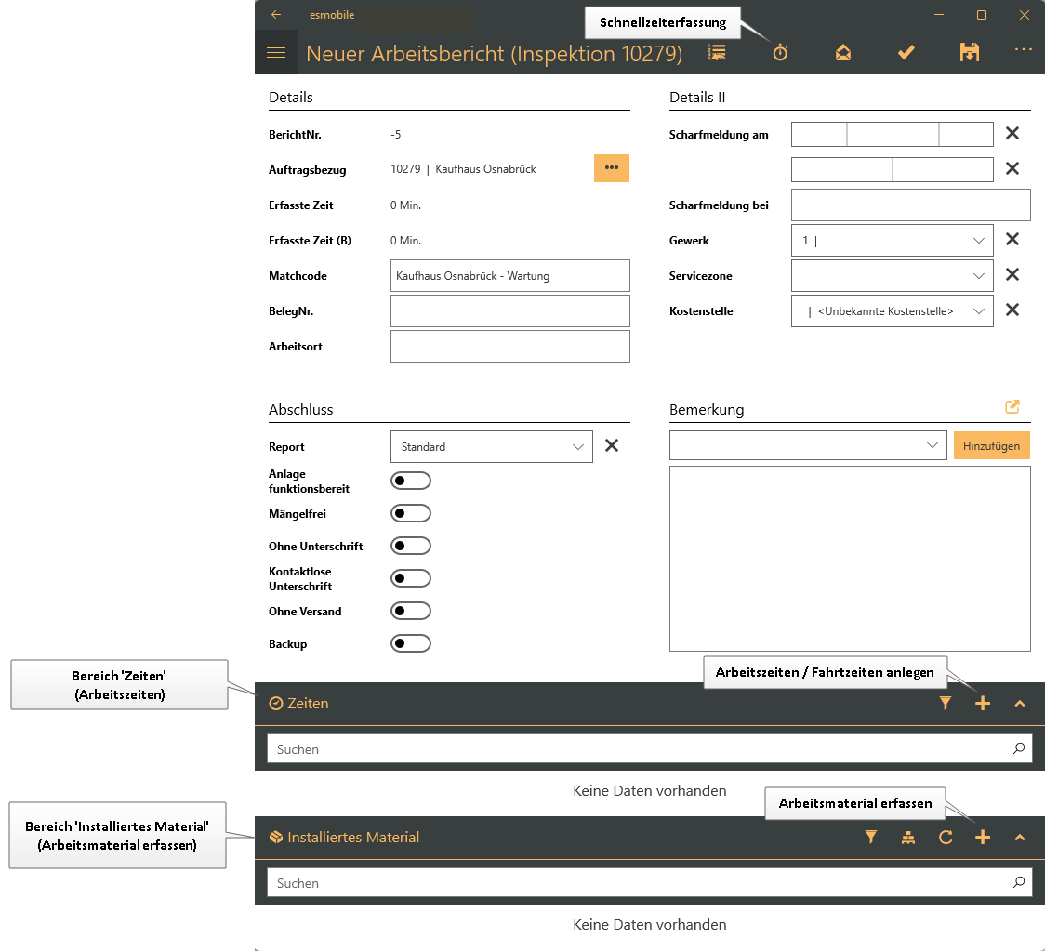The image size is (1045, 951).
Task: Clear the first Scharfmeldung am date field
Action: pos(1012,133)
